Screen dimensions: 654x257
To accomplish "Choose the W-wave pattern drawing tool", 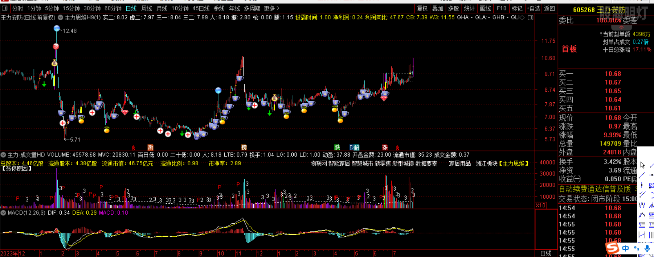I will 642,205.
